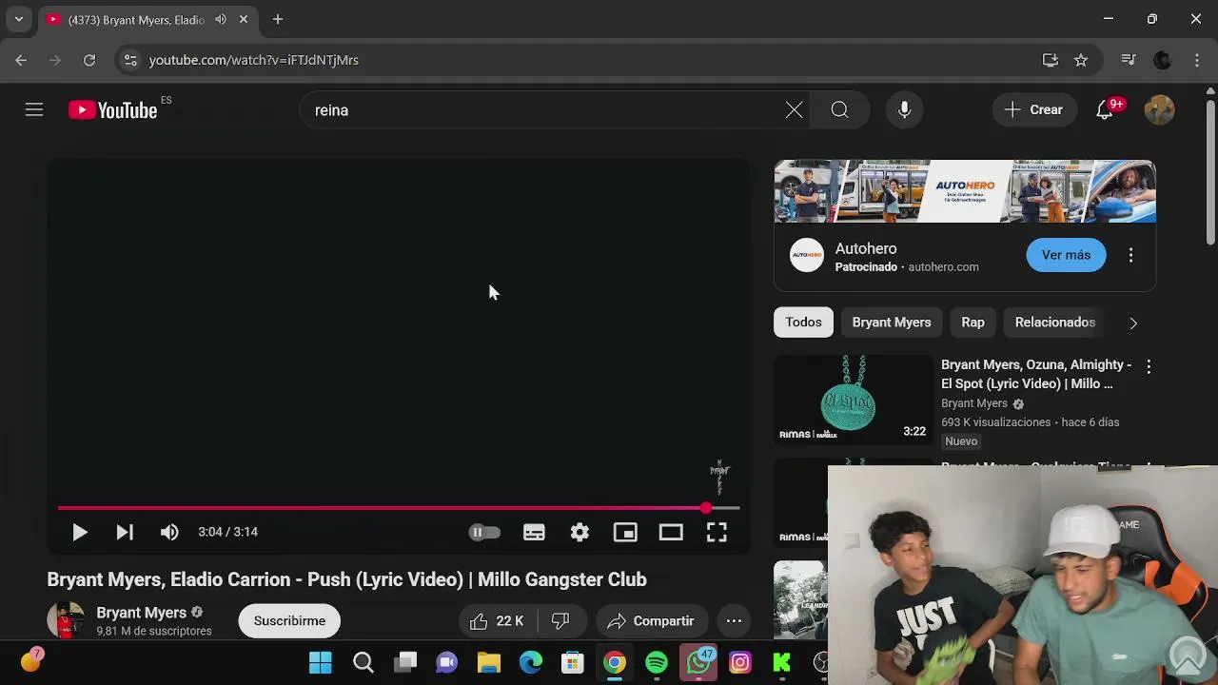Close the Bryant Myers browser tab
The height and width of the screenshot is (685, 1218).
[x=244, y=19]
